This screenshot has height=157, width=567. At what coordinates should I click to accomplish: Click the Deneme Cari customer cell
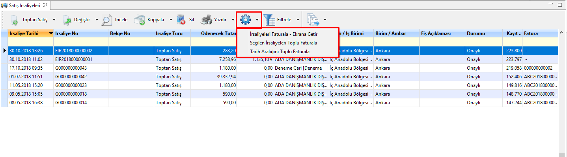coord(300,68)
